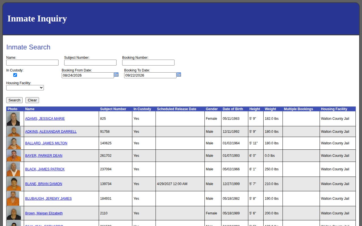Click the Date of Birth column header
The image size is (362, 226).
click(233, 109)
